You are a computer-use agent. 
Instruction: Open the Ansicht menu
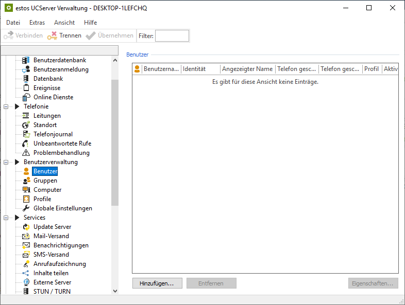64,23
